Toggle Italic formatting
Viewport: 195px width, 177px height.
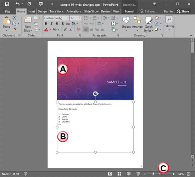coord(51,24)
